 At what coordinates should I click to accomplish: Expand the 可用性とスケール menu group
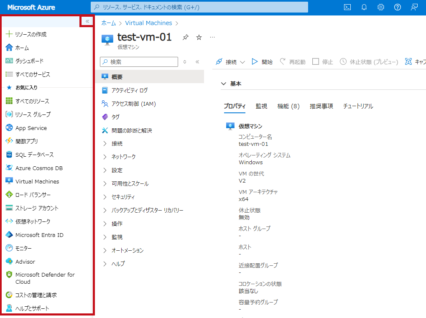tap(105, 183)
